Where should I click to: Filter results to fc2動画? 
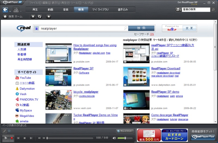click(25, 105)
